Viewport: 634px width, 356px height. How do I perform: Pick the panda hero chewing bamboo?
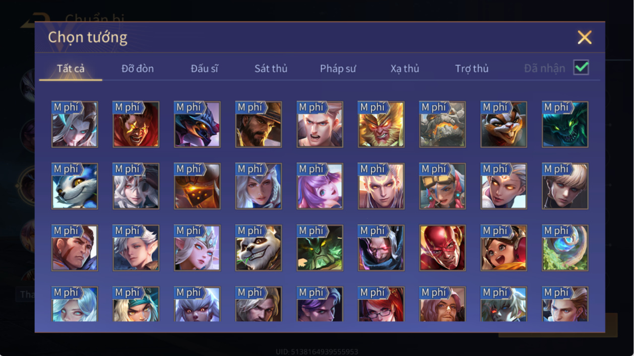tap(259, 248)
